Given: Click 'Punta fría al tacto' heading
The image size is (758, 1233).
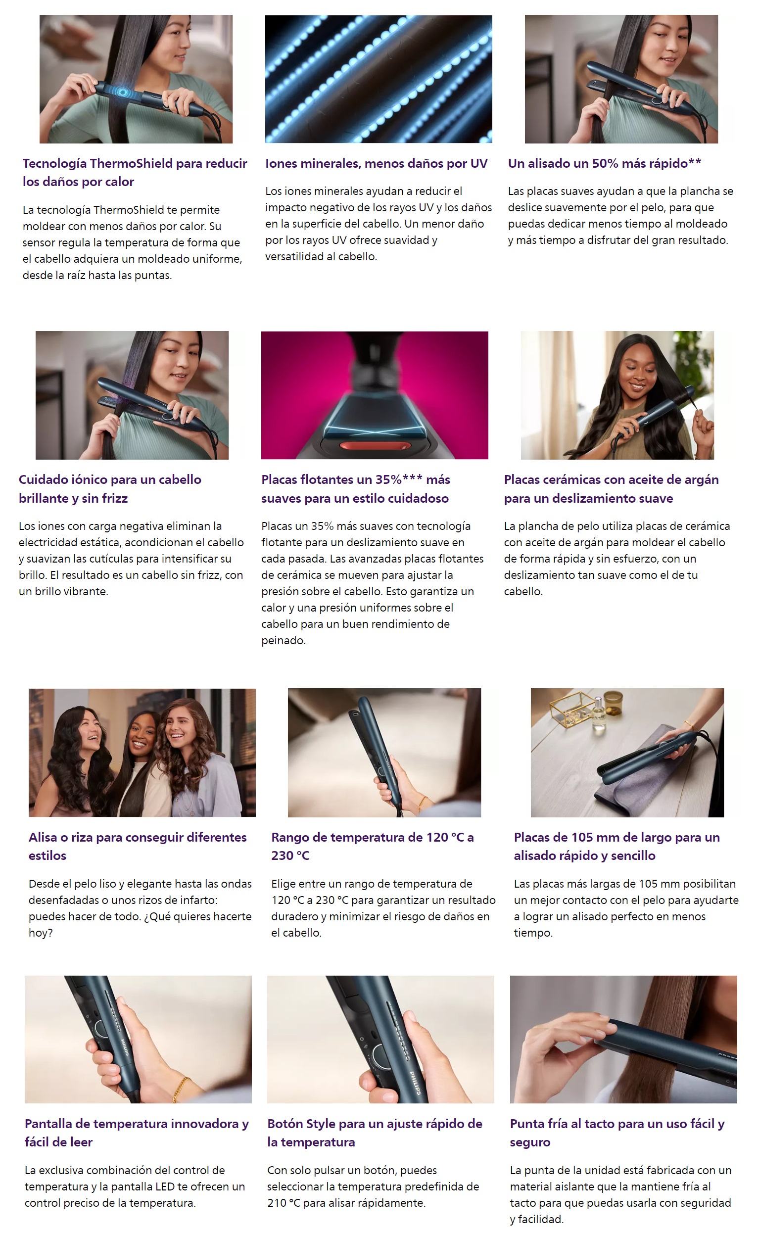Looking at the screenshot, I should pyautogui.click(x=617, y=1133).
